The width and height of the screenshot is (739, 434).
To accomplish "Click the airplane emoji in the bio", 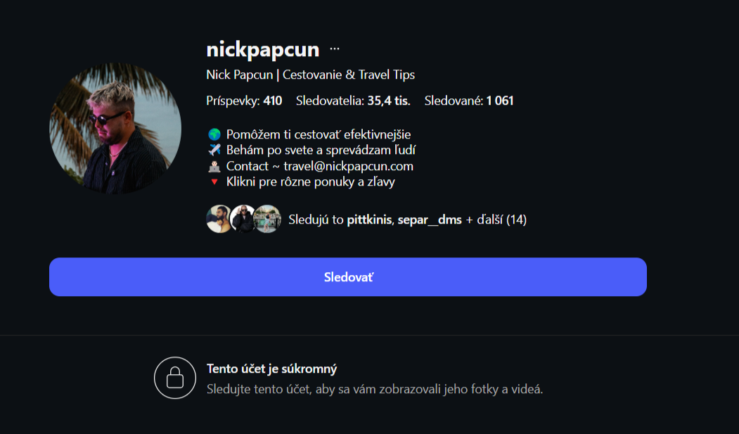I will coord(214,150).
